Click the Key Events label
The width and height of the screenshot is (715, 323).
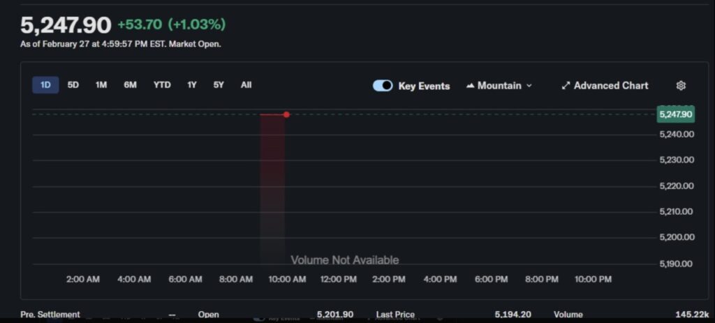click(424, 87)
